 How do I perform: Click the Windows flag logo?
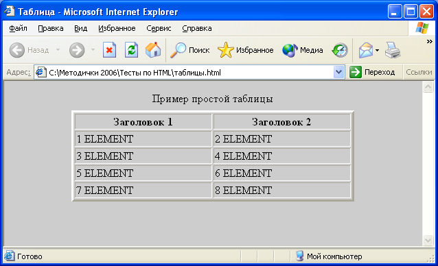(422, 28)
